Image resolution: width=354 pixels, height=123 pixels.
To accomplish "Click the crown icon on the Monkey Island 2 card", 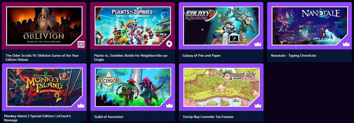I will coord(81,105).
